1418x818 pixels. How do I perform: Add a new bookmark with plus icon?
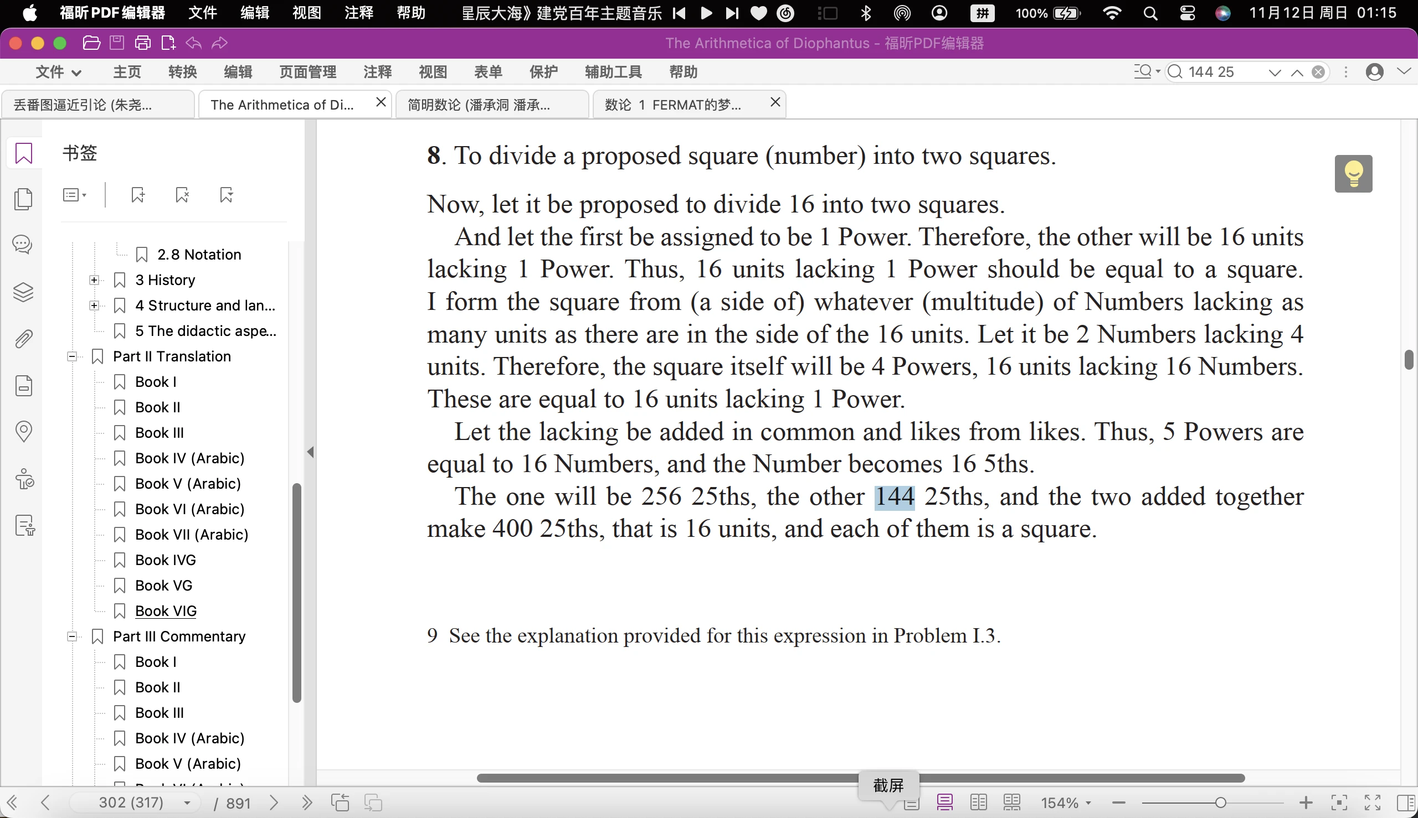point(138,195)
